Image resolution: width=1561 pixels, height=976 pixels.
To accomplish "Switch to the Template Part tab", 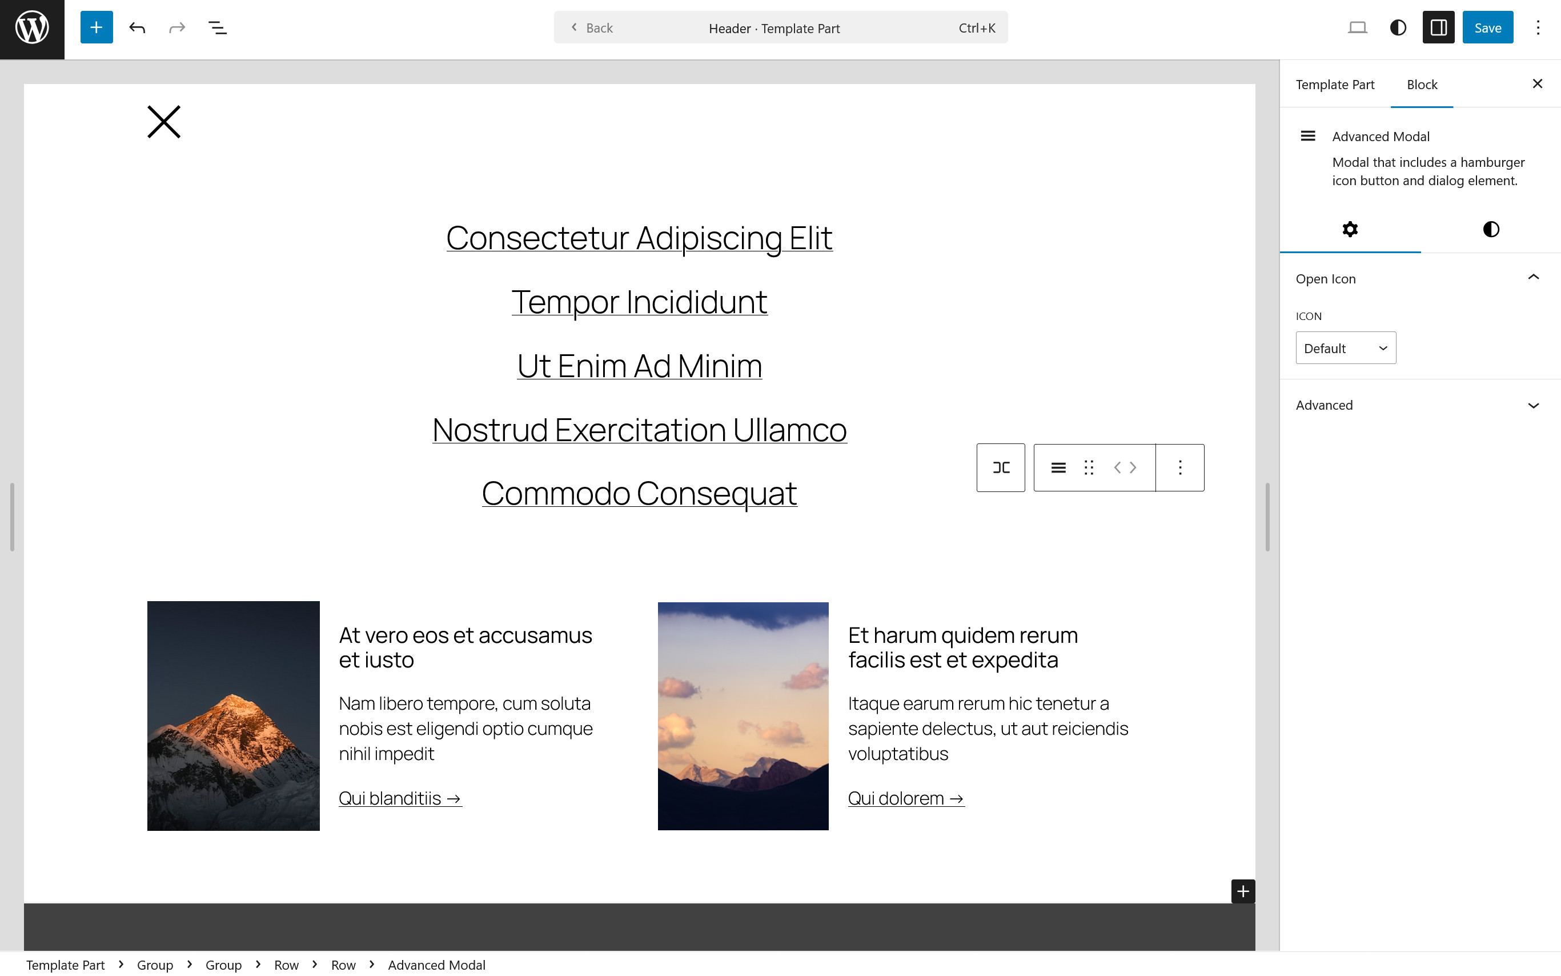I will click(1335, 85).
